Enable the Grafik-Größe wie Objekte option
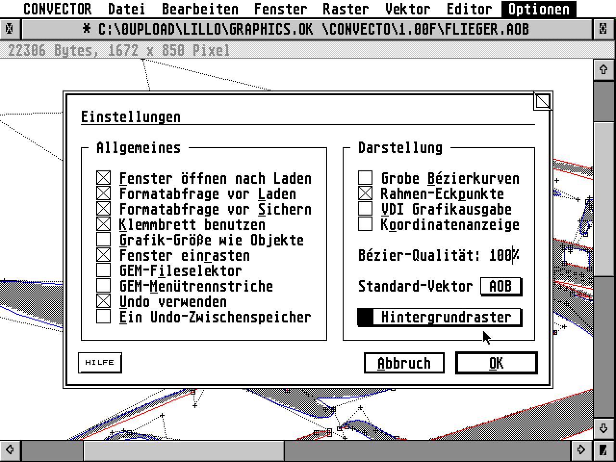616x462 pixels. (103, 239)
